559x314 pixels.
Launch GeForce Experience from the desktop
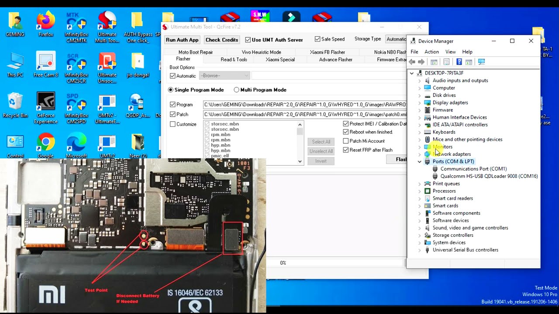pos(46,108)
